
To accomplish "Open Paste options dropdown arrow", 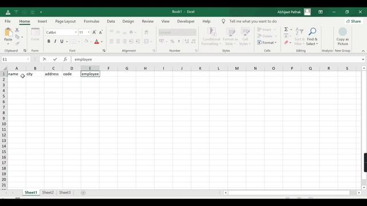I will (8, 44).
